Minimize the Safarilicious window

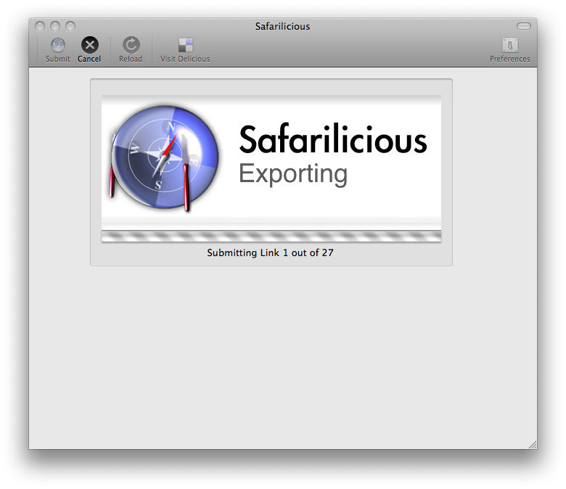[55, 26]
